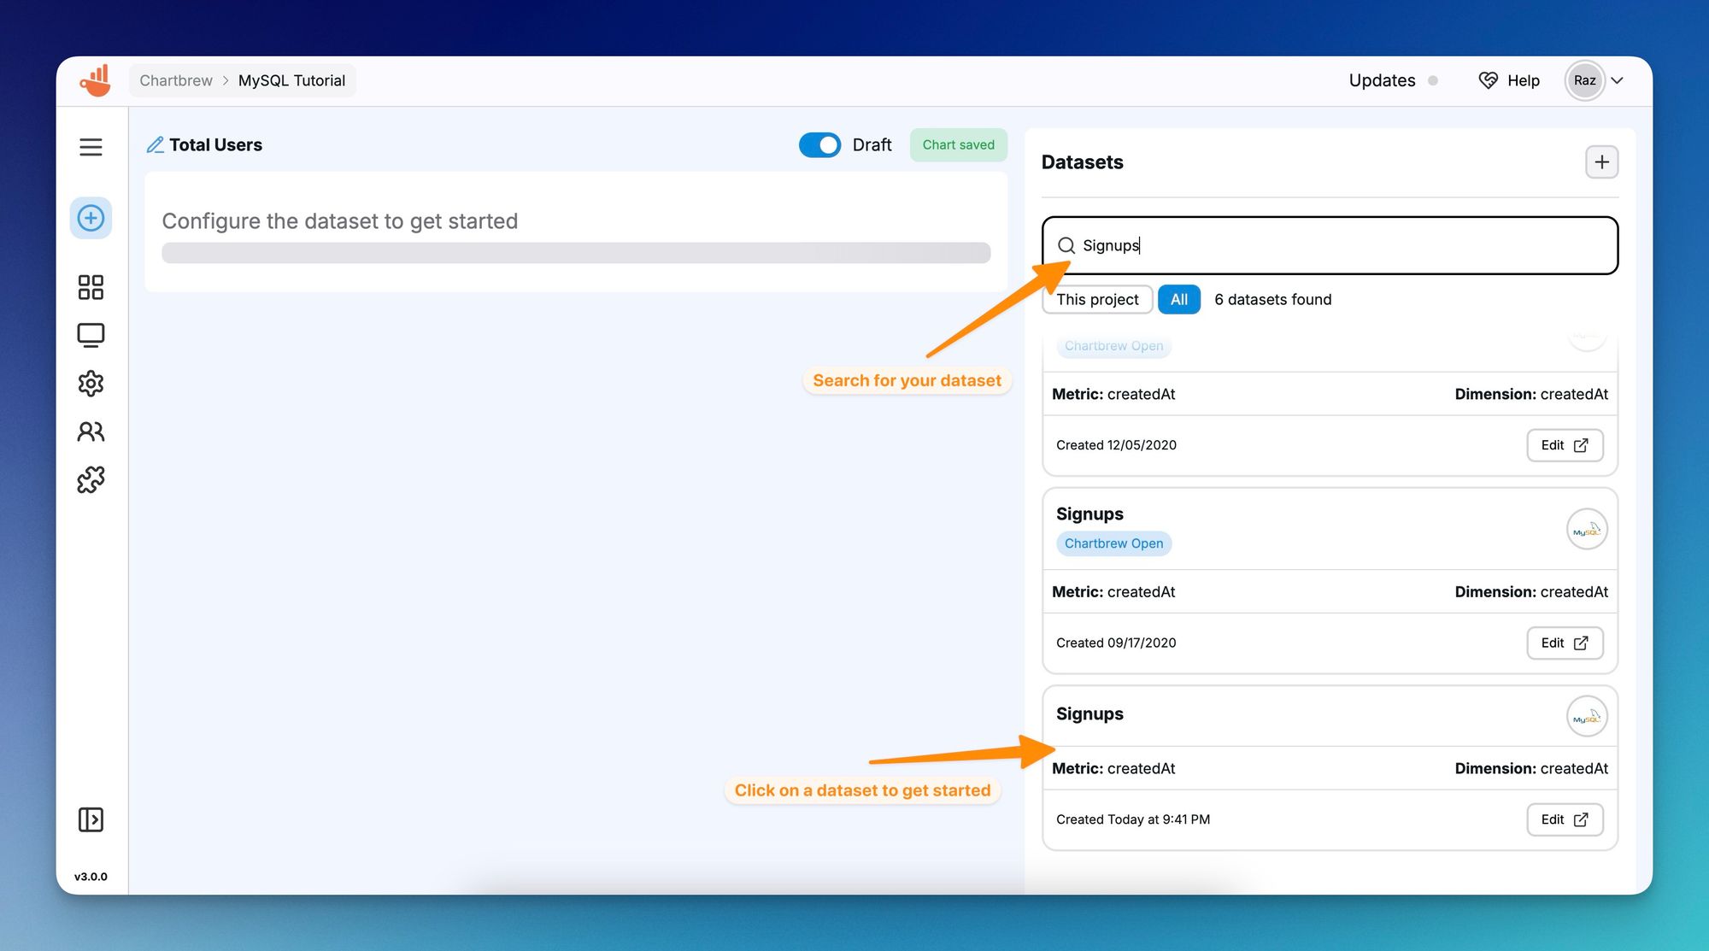This screenshot has width=1709, height=951.
Task: Edit Signups dataset created 09/17/2020
Action: [1564, 643]
